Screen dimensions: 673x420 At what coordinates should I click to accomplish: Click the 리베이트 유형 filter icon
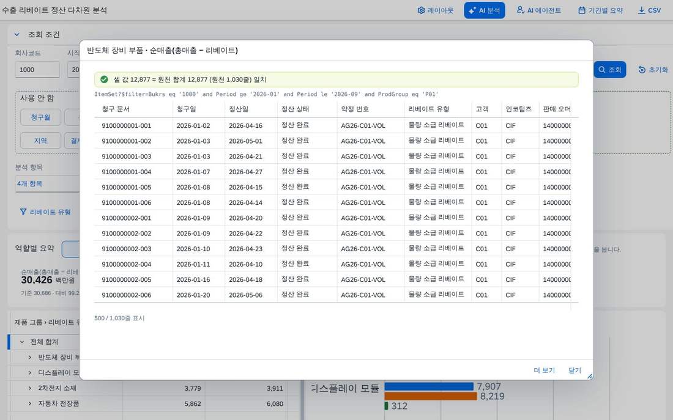pos(23,212)
